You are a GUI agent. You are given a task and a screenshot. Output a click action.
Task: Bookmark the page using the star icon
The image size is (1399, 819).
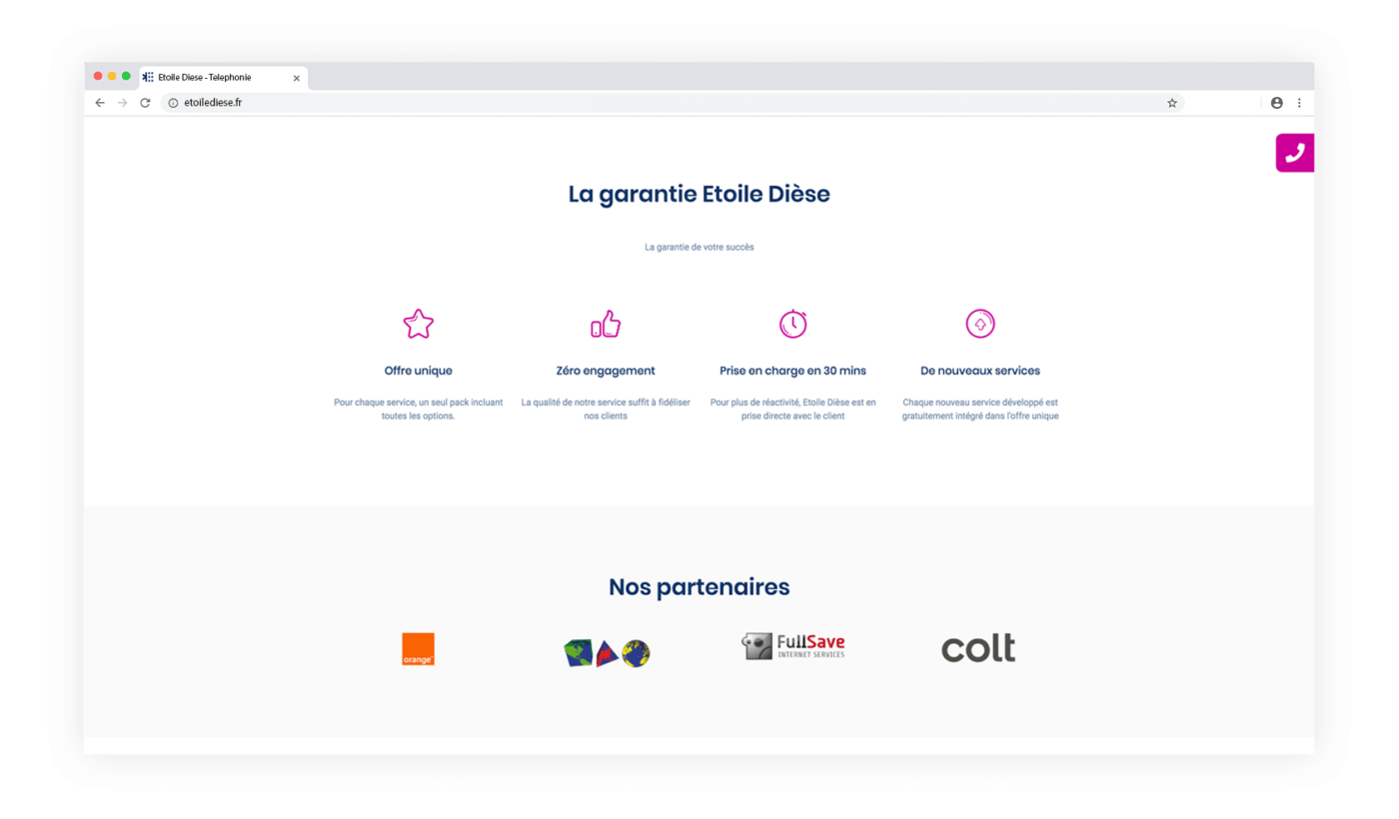point(1172,103)
